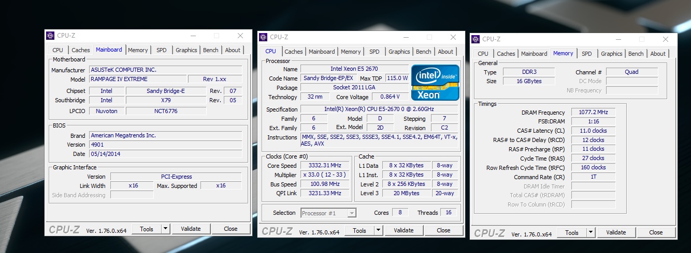Open the Tools dropdown arrow in Mainboard window
This screenshot has width=691, height=253.
(x=165, y=229)
